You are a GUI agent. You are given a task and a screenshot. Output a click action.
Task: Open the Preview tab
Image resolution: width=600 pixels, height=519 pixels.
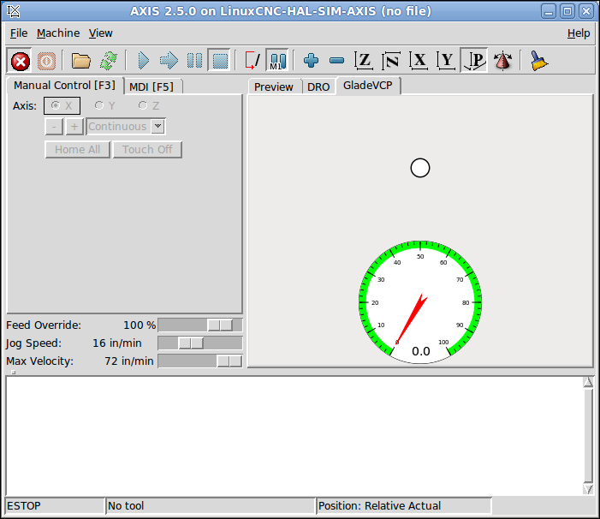click(x=274, y=86)
